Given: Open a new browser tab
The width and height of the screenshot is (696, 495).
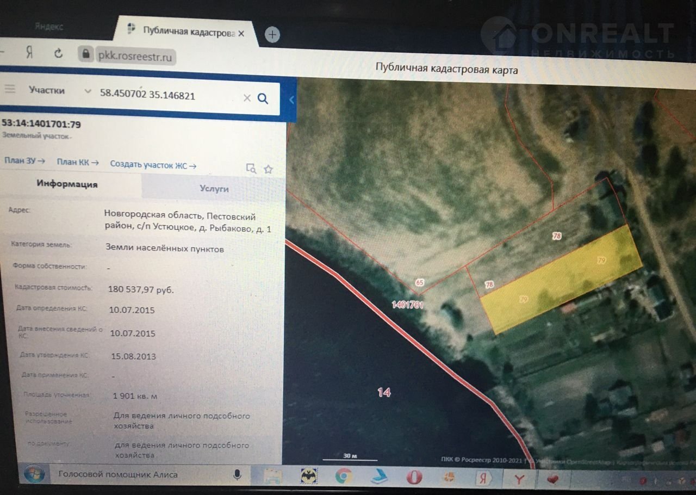Looking at the screenshot, I should pyautogui.click(x=272, y=35).
